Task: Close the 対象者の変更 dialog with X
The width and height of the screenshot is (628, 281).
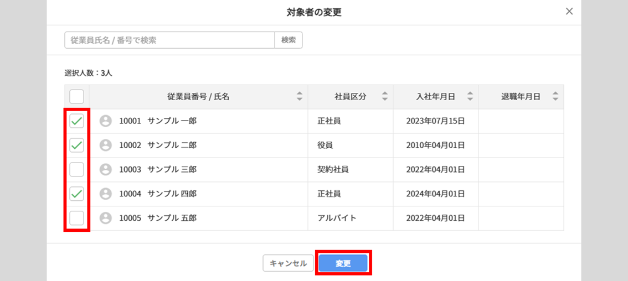Action: click(x=569, y=12)
